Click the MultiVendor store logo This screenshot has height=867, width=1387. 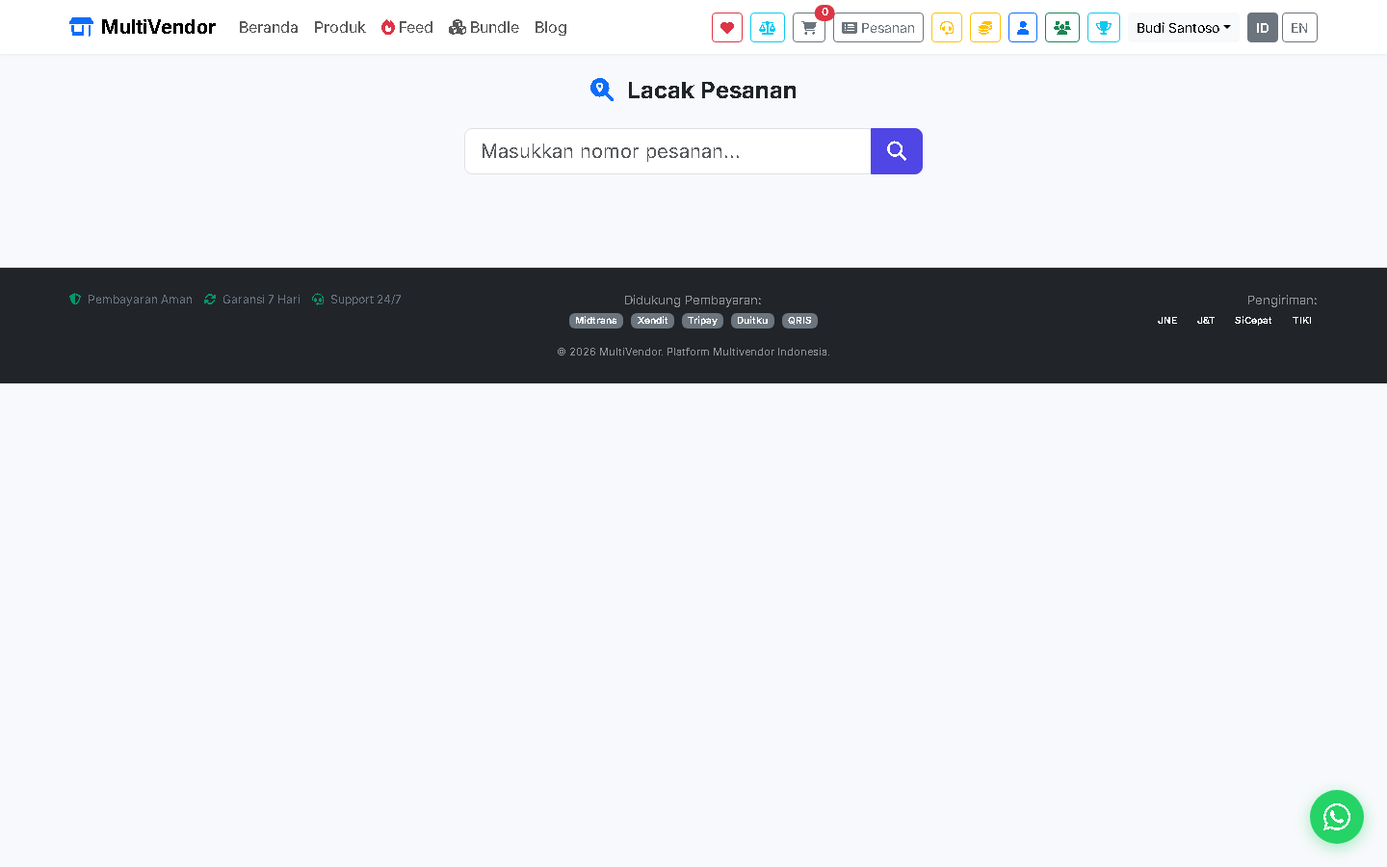(x=143, y=27)
